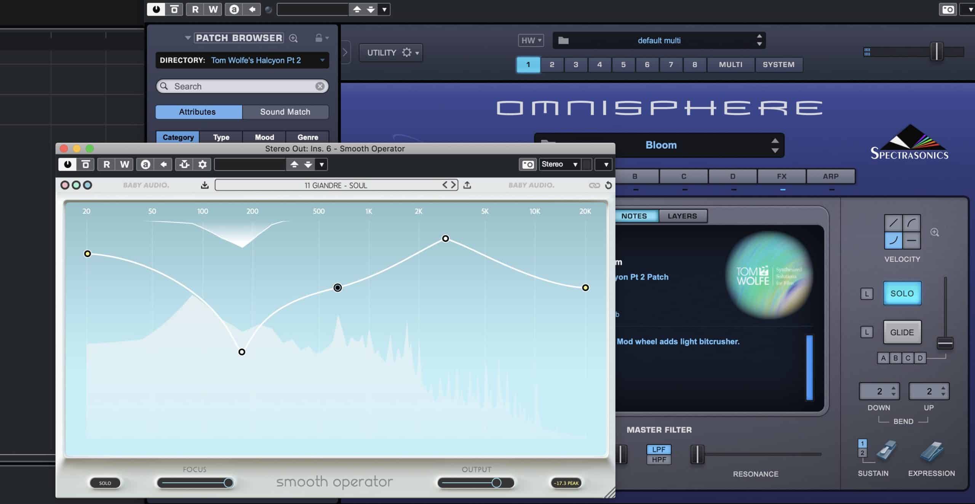Select the black center node on EQ curve
975x504 pixels.
click(337, 288)
